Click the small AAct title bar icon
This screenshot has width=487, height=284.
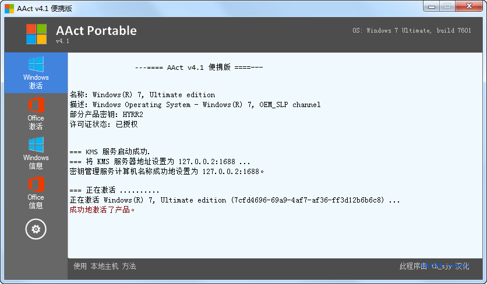tap(9, 8)
